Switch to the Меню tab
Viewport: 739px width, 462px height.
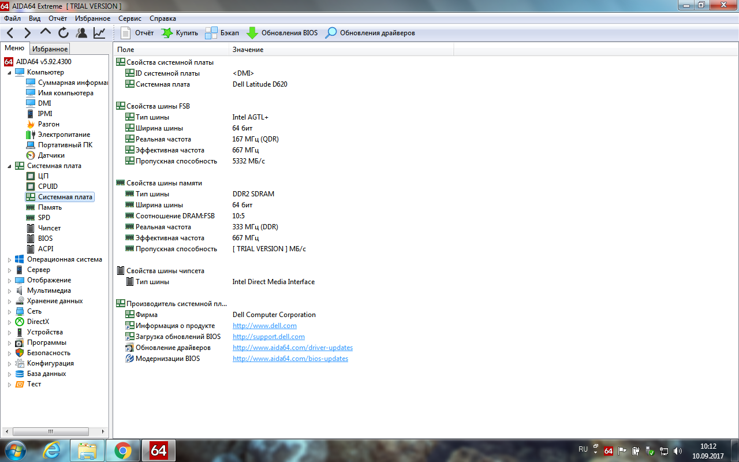click(x=15, y=49)
